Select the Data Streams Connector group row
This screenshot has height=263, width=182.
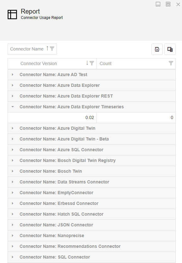(x=64, y=182)
